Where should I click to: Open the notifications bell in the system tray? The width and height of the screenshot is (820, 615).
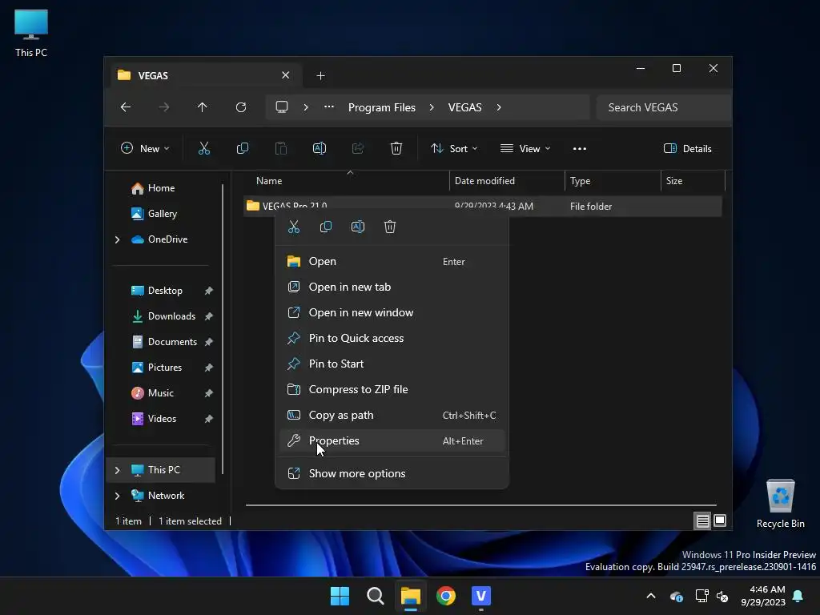click(x=798, y=596)
